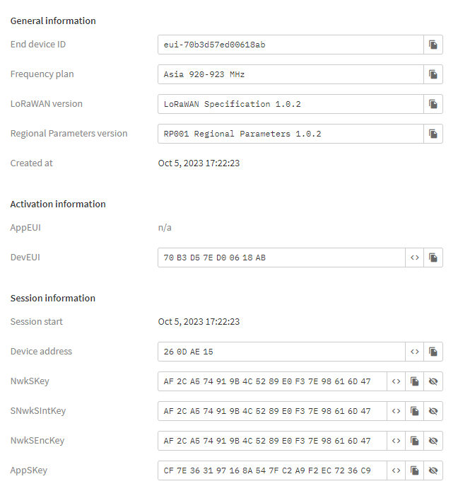Screen dimensions: 458x491
Task: Toggle Device address byte format view
Action: [415, 352]
